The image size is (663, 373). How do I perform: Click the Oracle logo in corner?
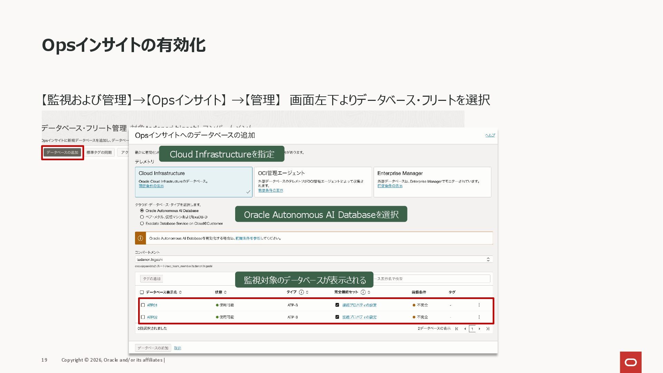point(631,362)
